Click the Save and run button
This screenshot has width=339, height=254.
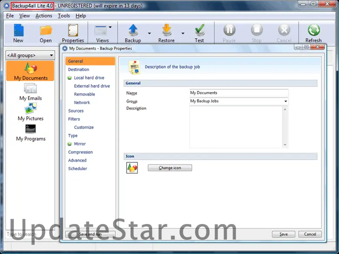(90, 234)
